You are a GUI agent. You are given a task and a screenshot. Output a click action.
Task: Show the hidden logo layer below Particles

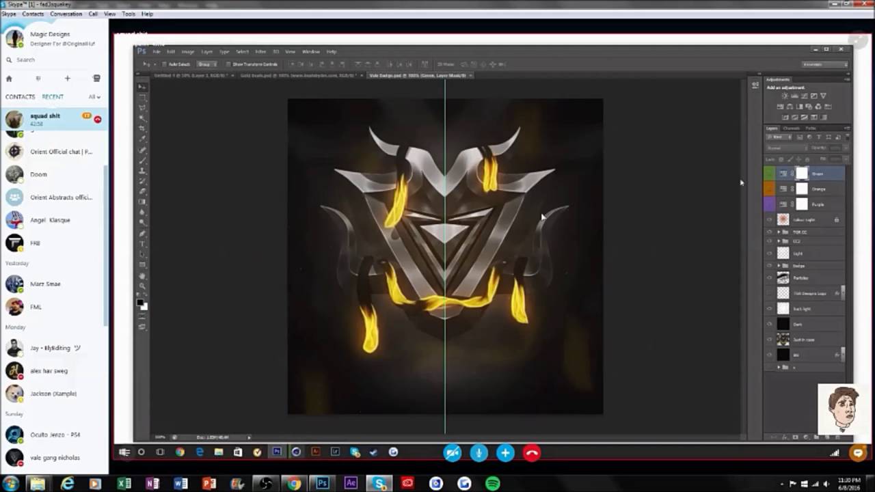tap(770, 293)
